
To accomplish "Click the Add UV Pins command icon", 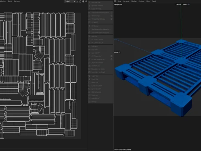I will click(x=90, y=3).
